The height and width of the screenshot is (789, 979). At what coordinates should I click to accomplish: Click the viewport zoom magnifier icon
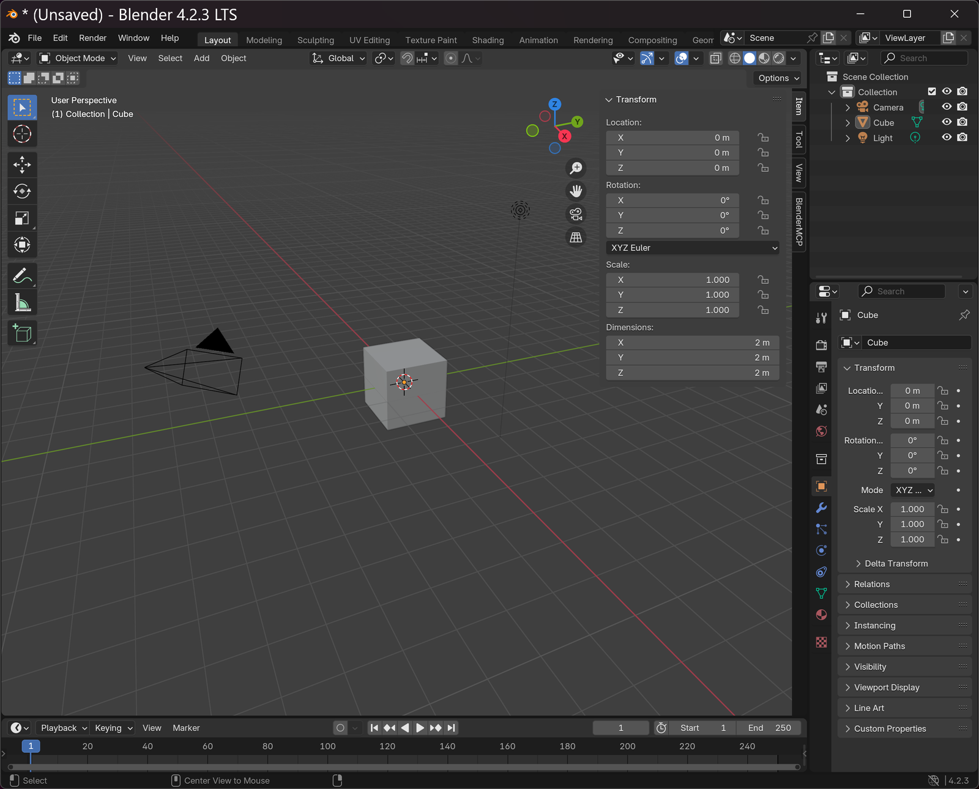pos(576,168)
